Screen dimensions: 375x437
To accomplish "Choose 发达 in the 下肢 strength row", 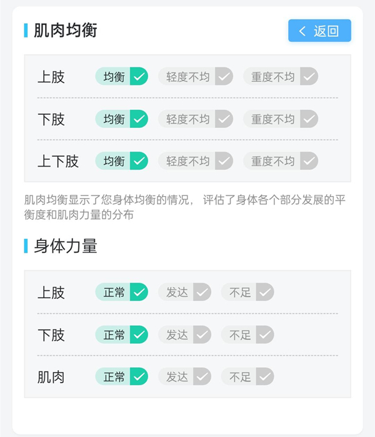I will click(185, 335).
